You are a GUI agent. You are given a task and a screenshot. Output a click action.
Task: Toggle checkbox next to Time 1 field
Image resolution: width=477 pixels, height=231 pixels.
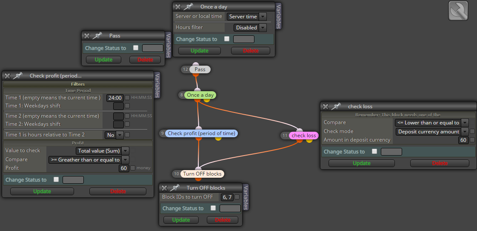click(127, 98)
